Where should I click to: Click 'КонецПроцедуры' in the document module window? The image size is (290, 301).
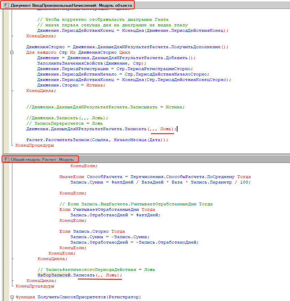click(x=35, y=145)
